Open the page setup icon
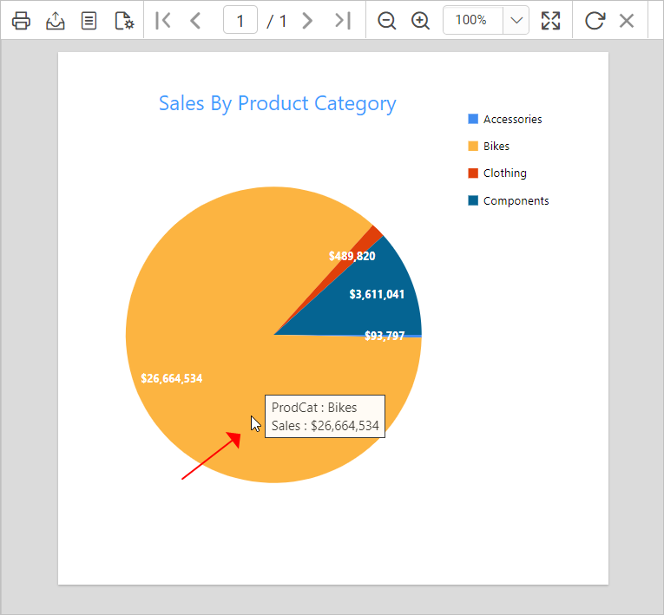 point(124,20)
